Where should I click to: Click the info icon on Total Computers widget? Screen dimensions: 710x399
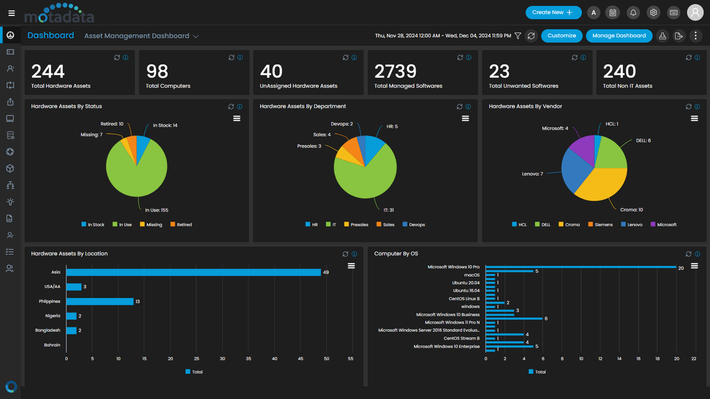tap(239, 57)
